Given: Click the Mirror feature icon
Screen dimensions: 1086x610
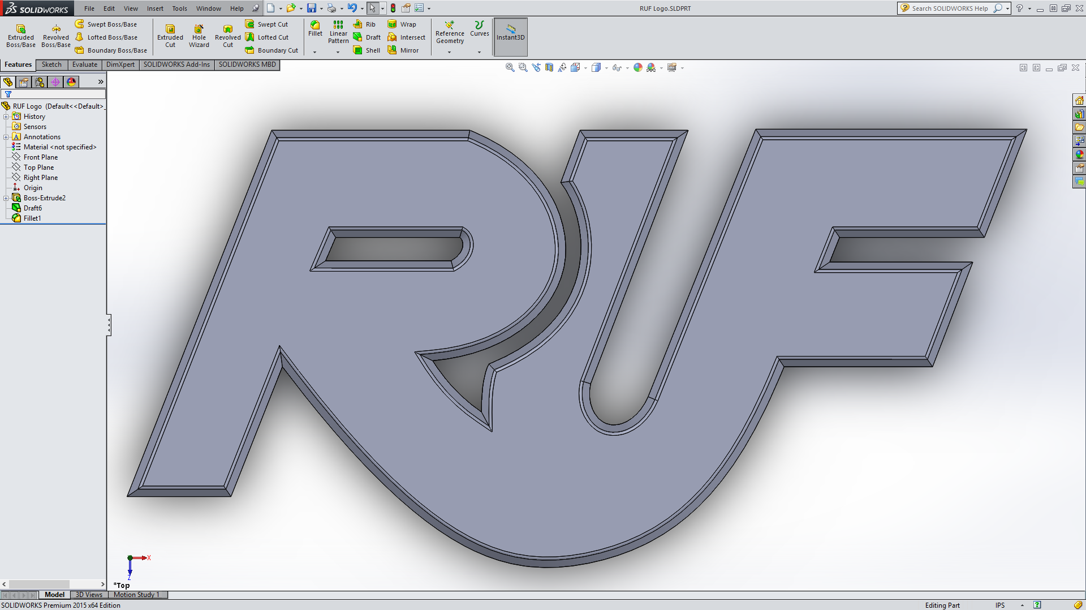Looking at the screenshot, I should (x=403, y=50).
